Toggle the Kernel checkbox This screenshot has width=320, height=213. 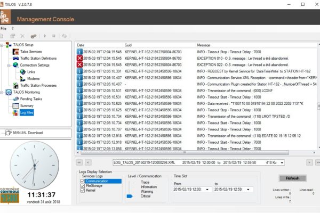(x=83, y=191)
